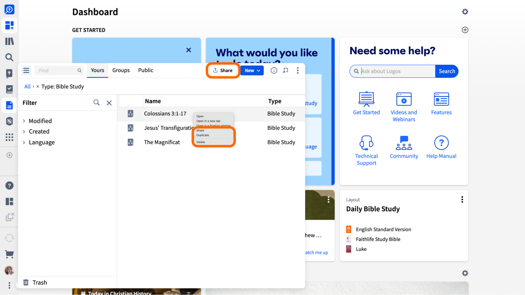Select the Colossians 3:1-17 document name

point(165,114)
